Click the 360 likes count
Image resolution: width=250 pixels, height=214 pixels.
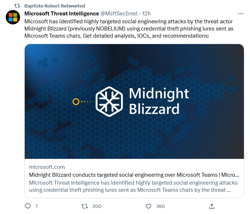(160, 206)
